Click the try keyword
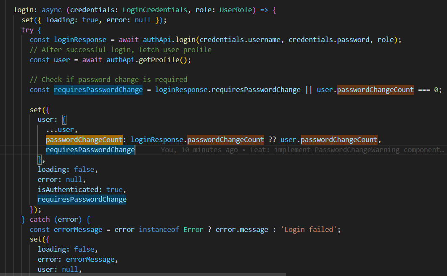This screenshot has width=447, height=276. pyautogui.click(x=27, y=30)
